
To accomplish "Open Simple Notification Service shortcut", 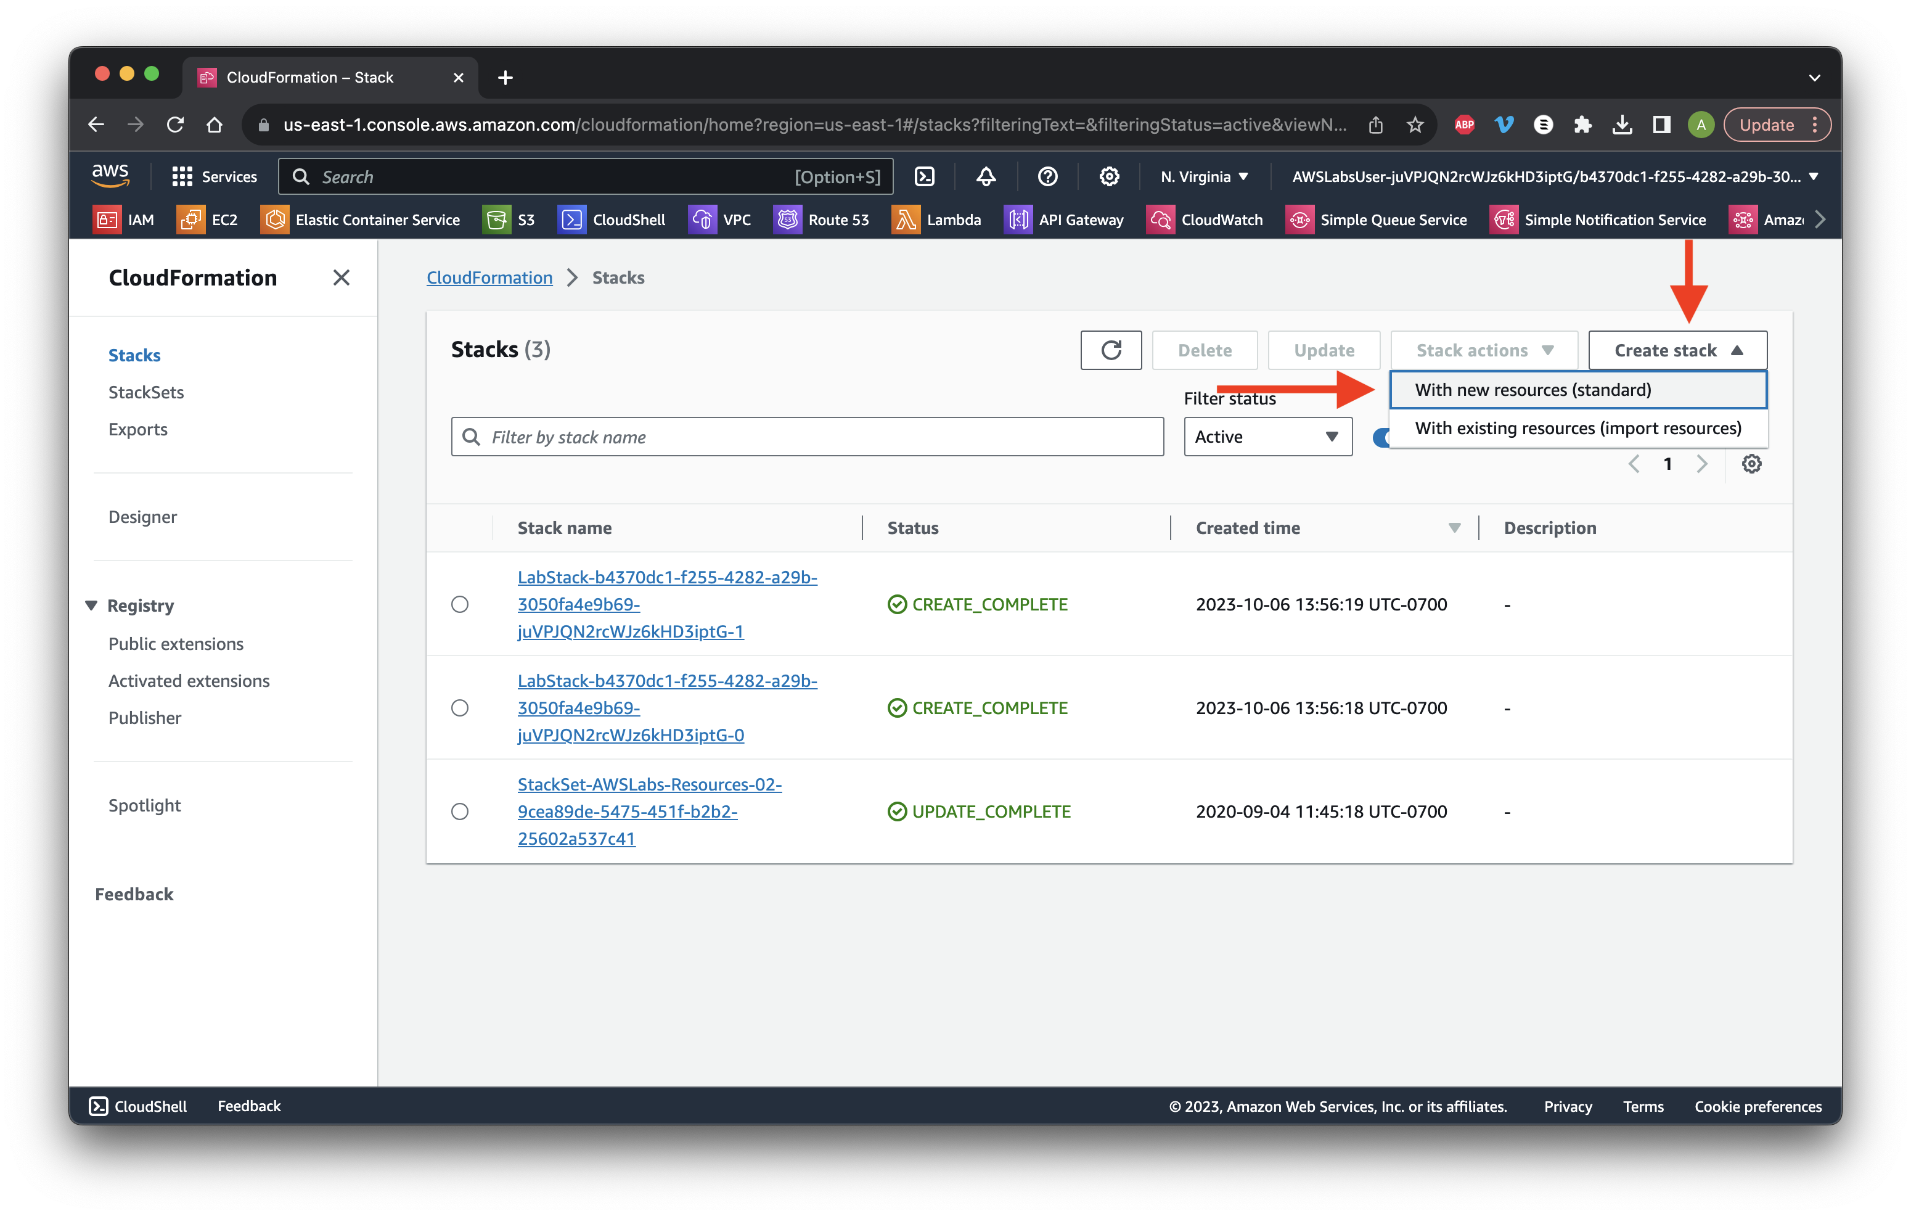I will pyautogui.click(x=1598, y=220).
